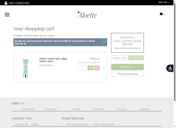Click the Coupon Code input field

coord(120,58)
